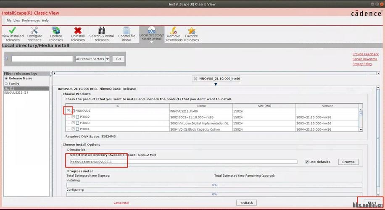Screen dimensions: 385x210
Task: Toggle the Use defaults checkbox
Action: [307, 162]
